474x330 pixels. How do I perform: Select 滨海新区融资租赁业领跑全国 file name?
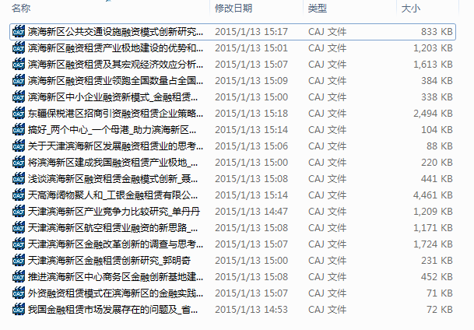pyautogui.click(x=115, y=80)
